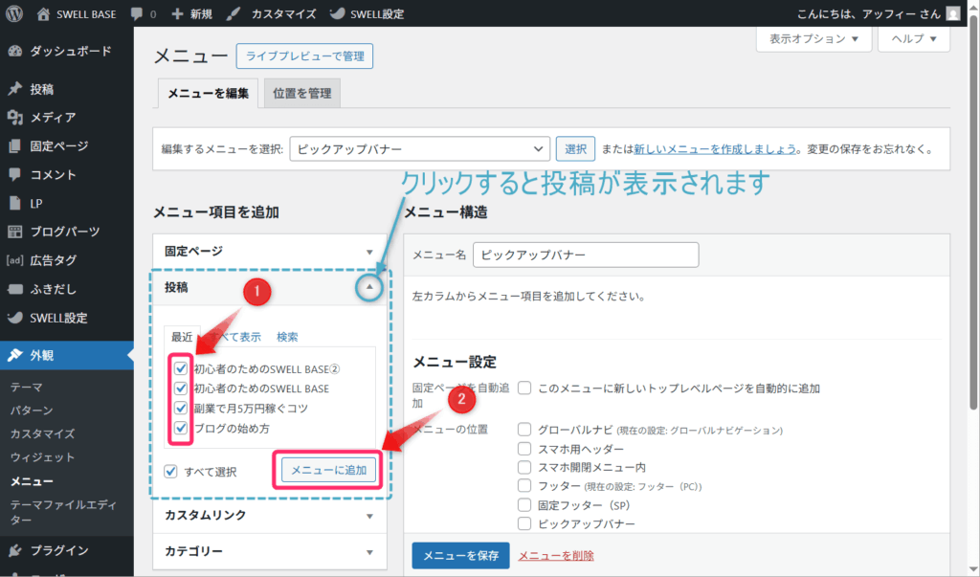Check スマホ用ヘッダー menu location
This screenshot has width=980, height=577.
pos(524,449)
